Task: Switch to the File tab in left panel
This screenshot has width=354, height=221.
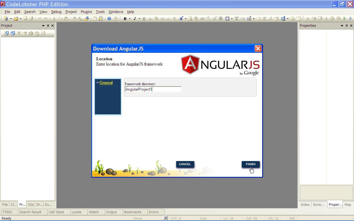Action: coord(5,205)
